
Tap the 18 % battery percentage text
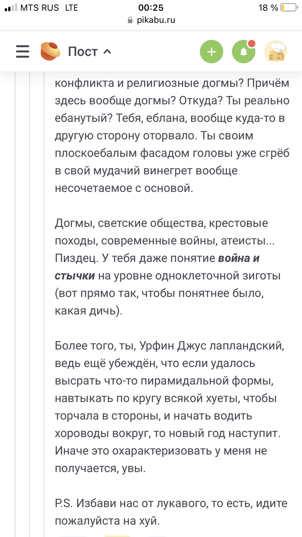point(268,8)
